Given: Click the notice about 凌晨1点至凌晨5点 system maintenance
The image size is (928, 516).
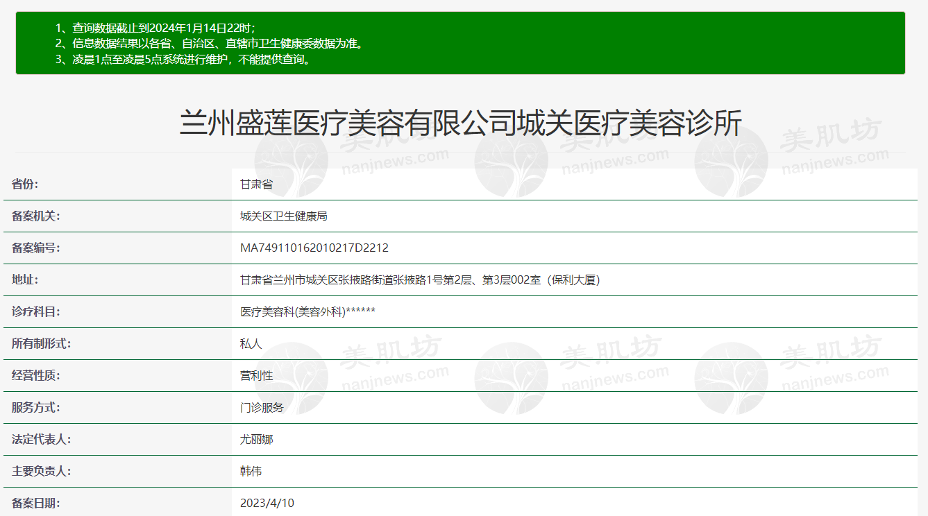Looking at the screenshot, I should coord(183,60).
